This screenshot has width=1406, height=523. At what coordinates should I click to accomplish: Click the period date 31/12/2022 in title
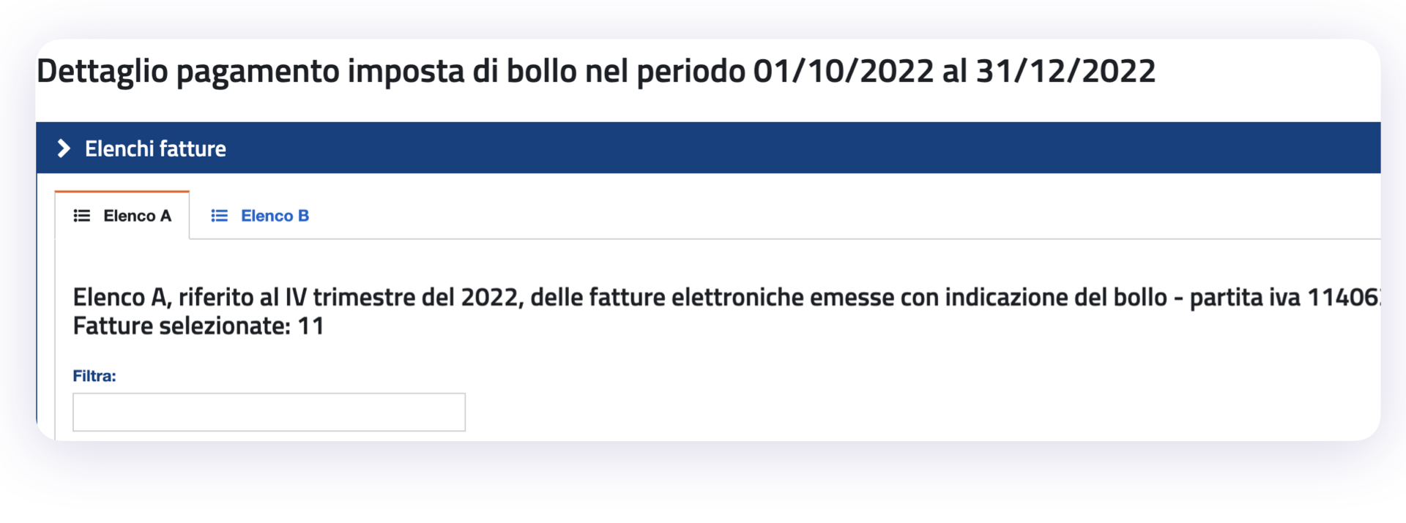coord(1066,71)
